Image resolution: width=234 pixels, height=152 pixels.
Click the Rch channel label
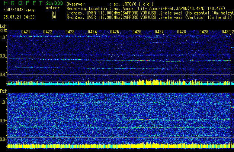coord(4,91)
